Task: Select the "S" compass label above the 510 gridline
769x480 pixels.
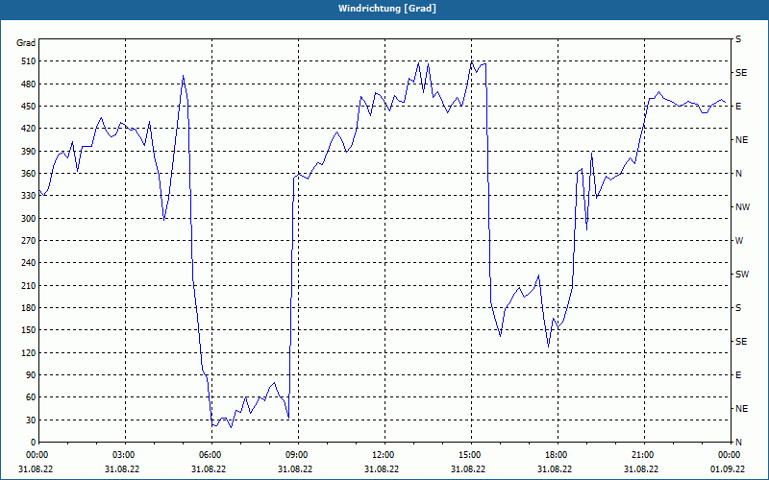Action: pyautogui.click(x=738, y=39)
